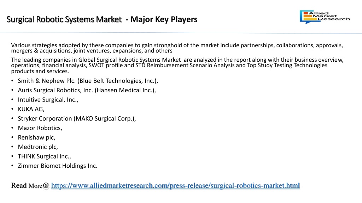Select the 'THINK Surgical Inc.' bullet item
The height and width of the screenshot is (203, 362).
(x=44, y=156)
